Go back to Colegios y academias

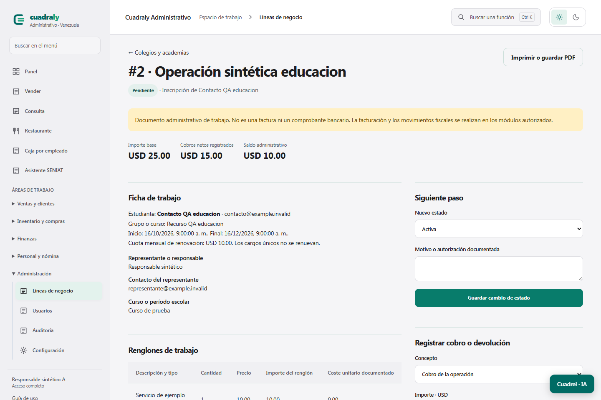(159, 52)
